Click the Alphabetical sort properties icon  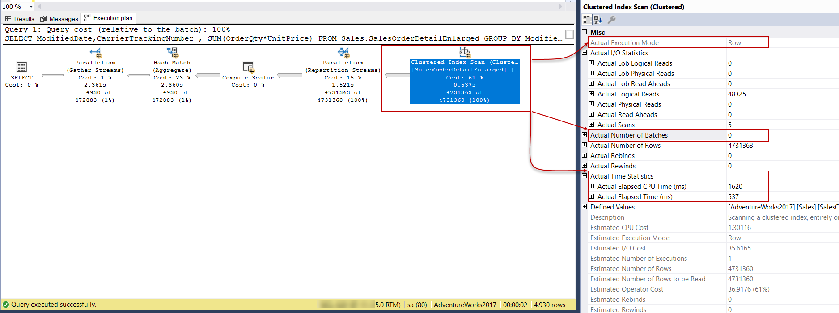coord(598,20)
